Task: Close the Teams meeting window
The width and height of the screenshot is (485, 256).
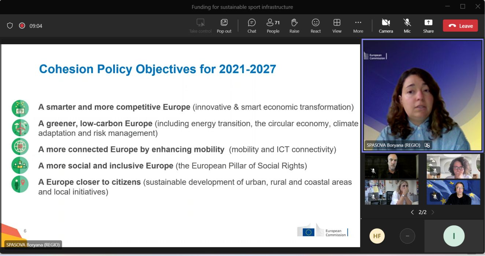Action: (x=478, y=6)
